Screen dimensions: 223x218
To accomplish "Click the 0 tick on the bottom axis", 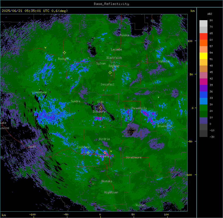I will coord(100,214).
